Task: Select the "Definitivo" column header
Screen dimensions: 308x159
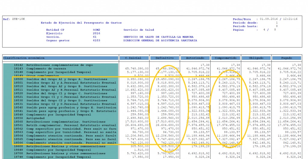Action: (165, 58)
